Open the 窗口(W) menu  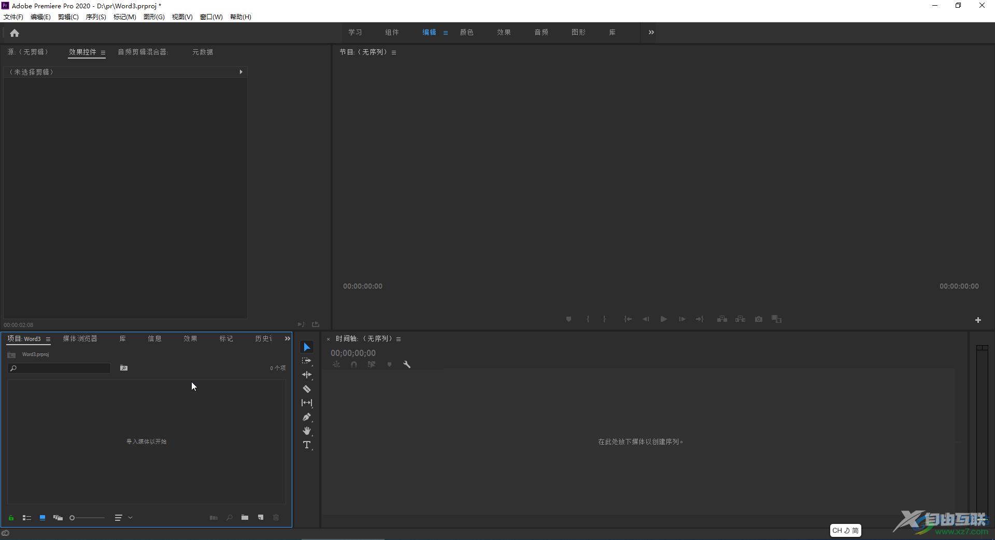pyautogui.click(x=211, y=17)
